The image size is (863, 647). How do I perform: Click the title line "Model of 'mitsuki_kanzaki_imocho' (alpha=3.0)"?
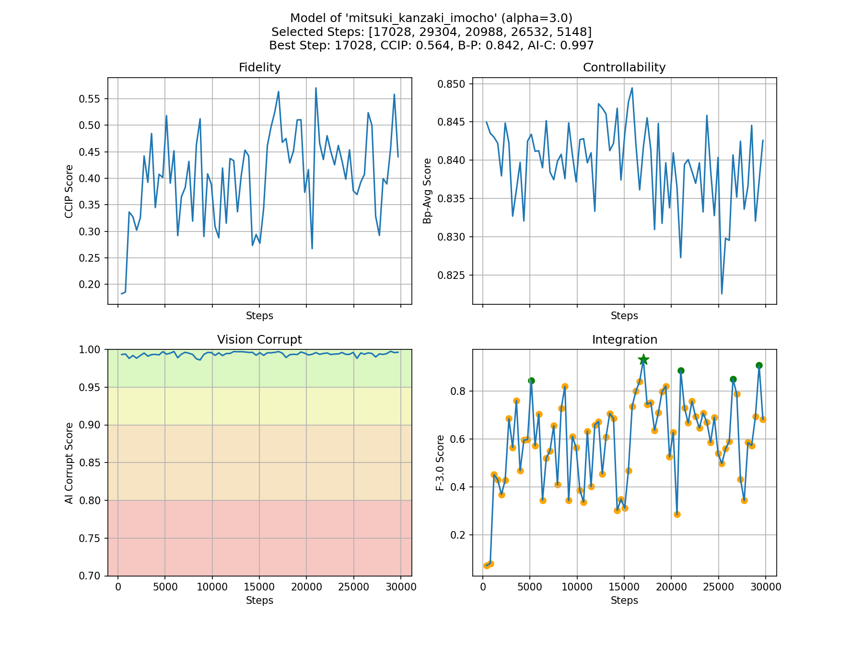click(x=431, y=18)
